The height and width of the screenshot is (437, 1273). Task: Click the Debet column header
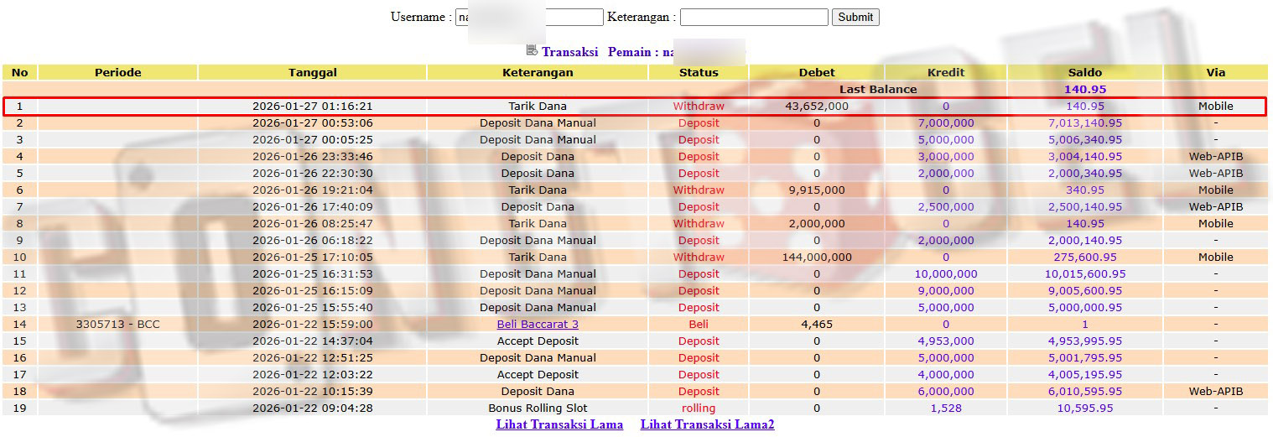pos(816,72)
